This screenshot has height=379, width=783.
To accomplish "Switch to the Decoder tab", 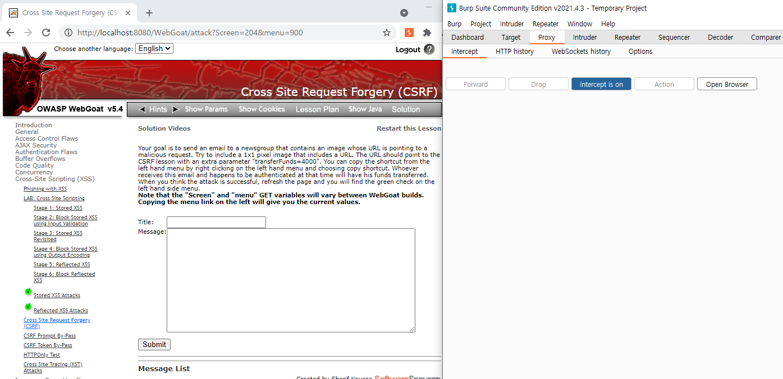I will click(x=720, y=37).
